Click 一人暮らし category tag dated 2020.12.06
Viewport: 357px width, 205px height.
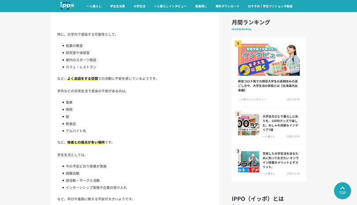point(269,136)
